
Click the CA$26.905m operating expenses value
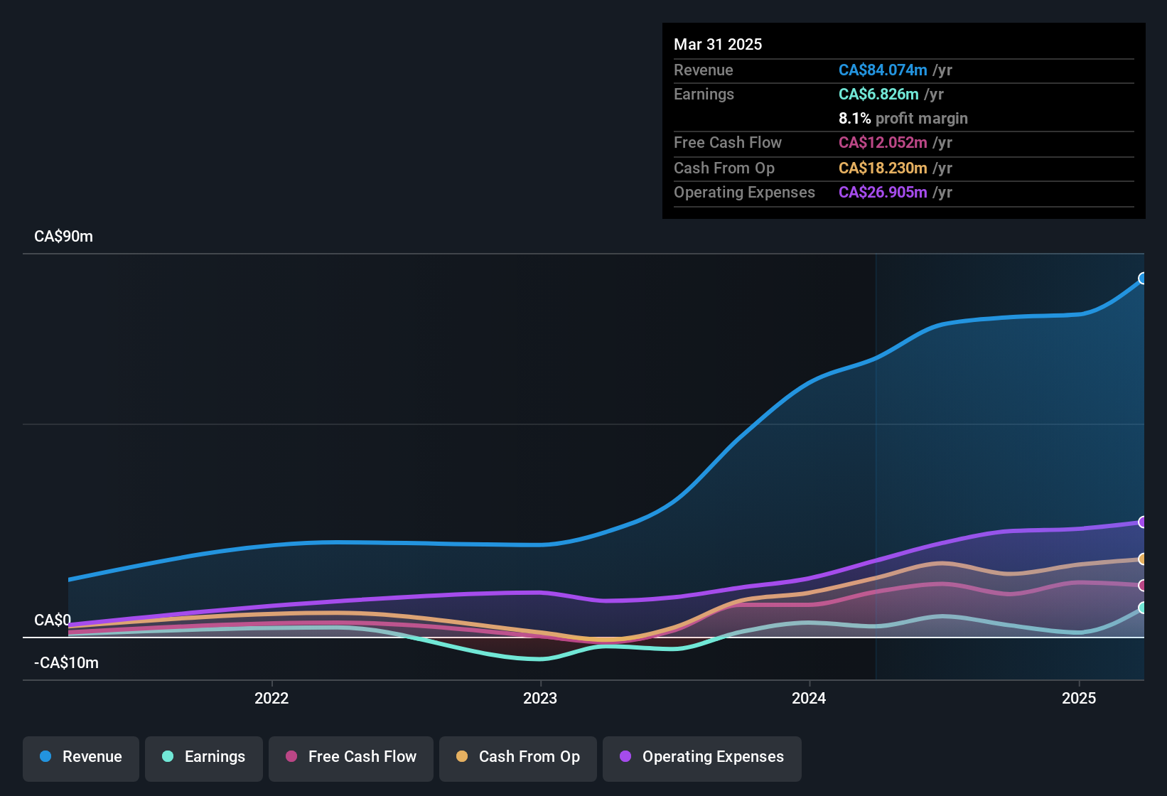[883, 192]
